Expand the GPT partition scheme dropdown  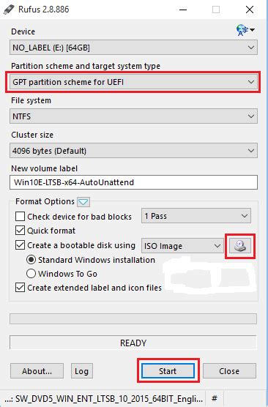tap(133, 82)
